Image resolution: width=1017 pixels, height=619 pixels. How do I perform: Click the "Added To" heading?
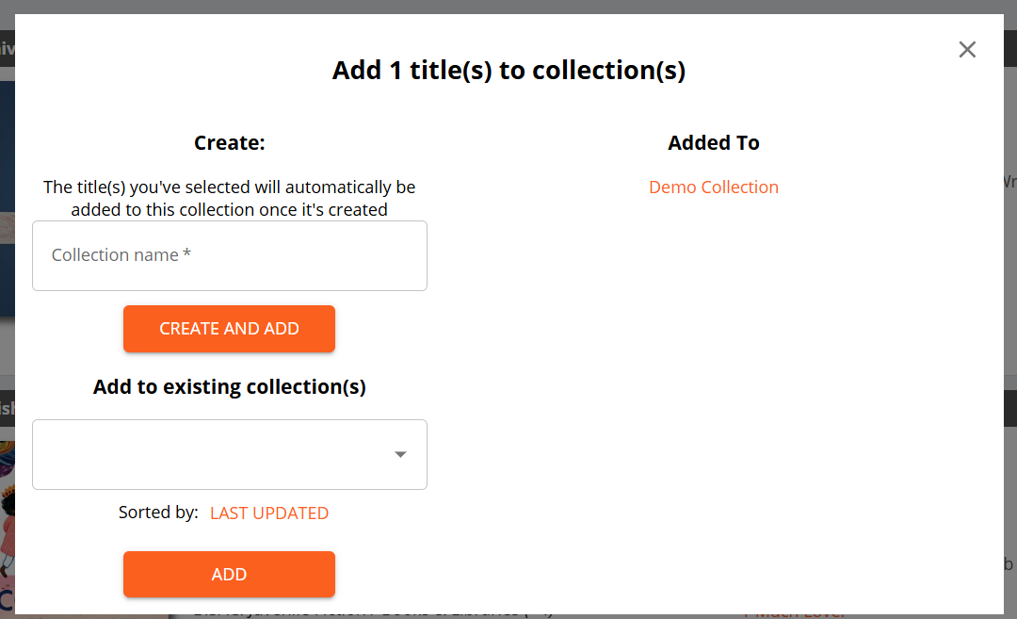(714, 143)
